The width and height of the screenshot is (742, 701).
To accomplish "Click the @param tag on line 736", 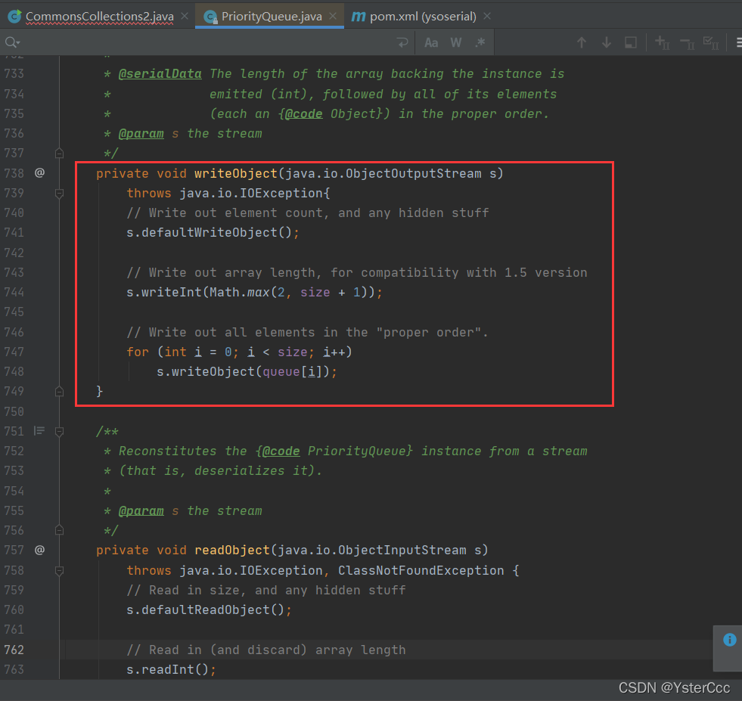I will 141,134.
